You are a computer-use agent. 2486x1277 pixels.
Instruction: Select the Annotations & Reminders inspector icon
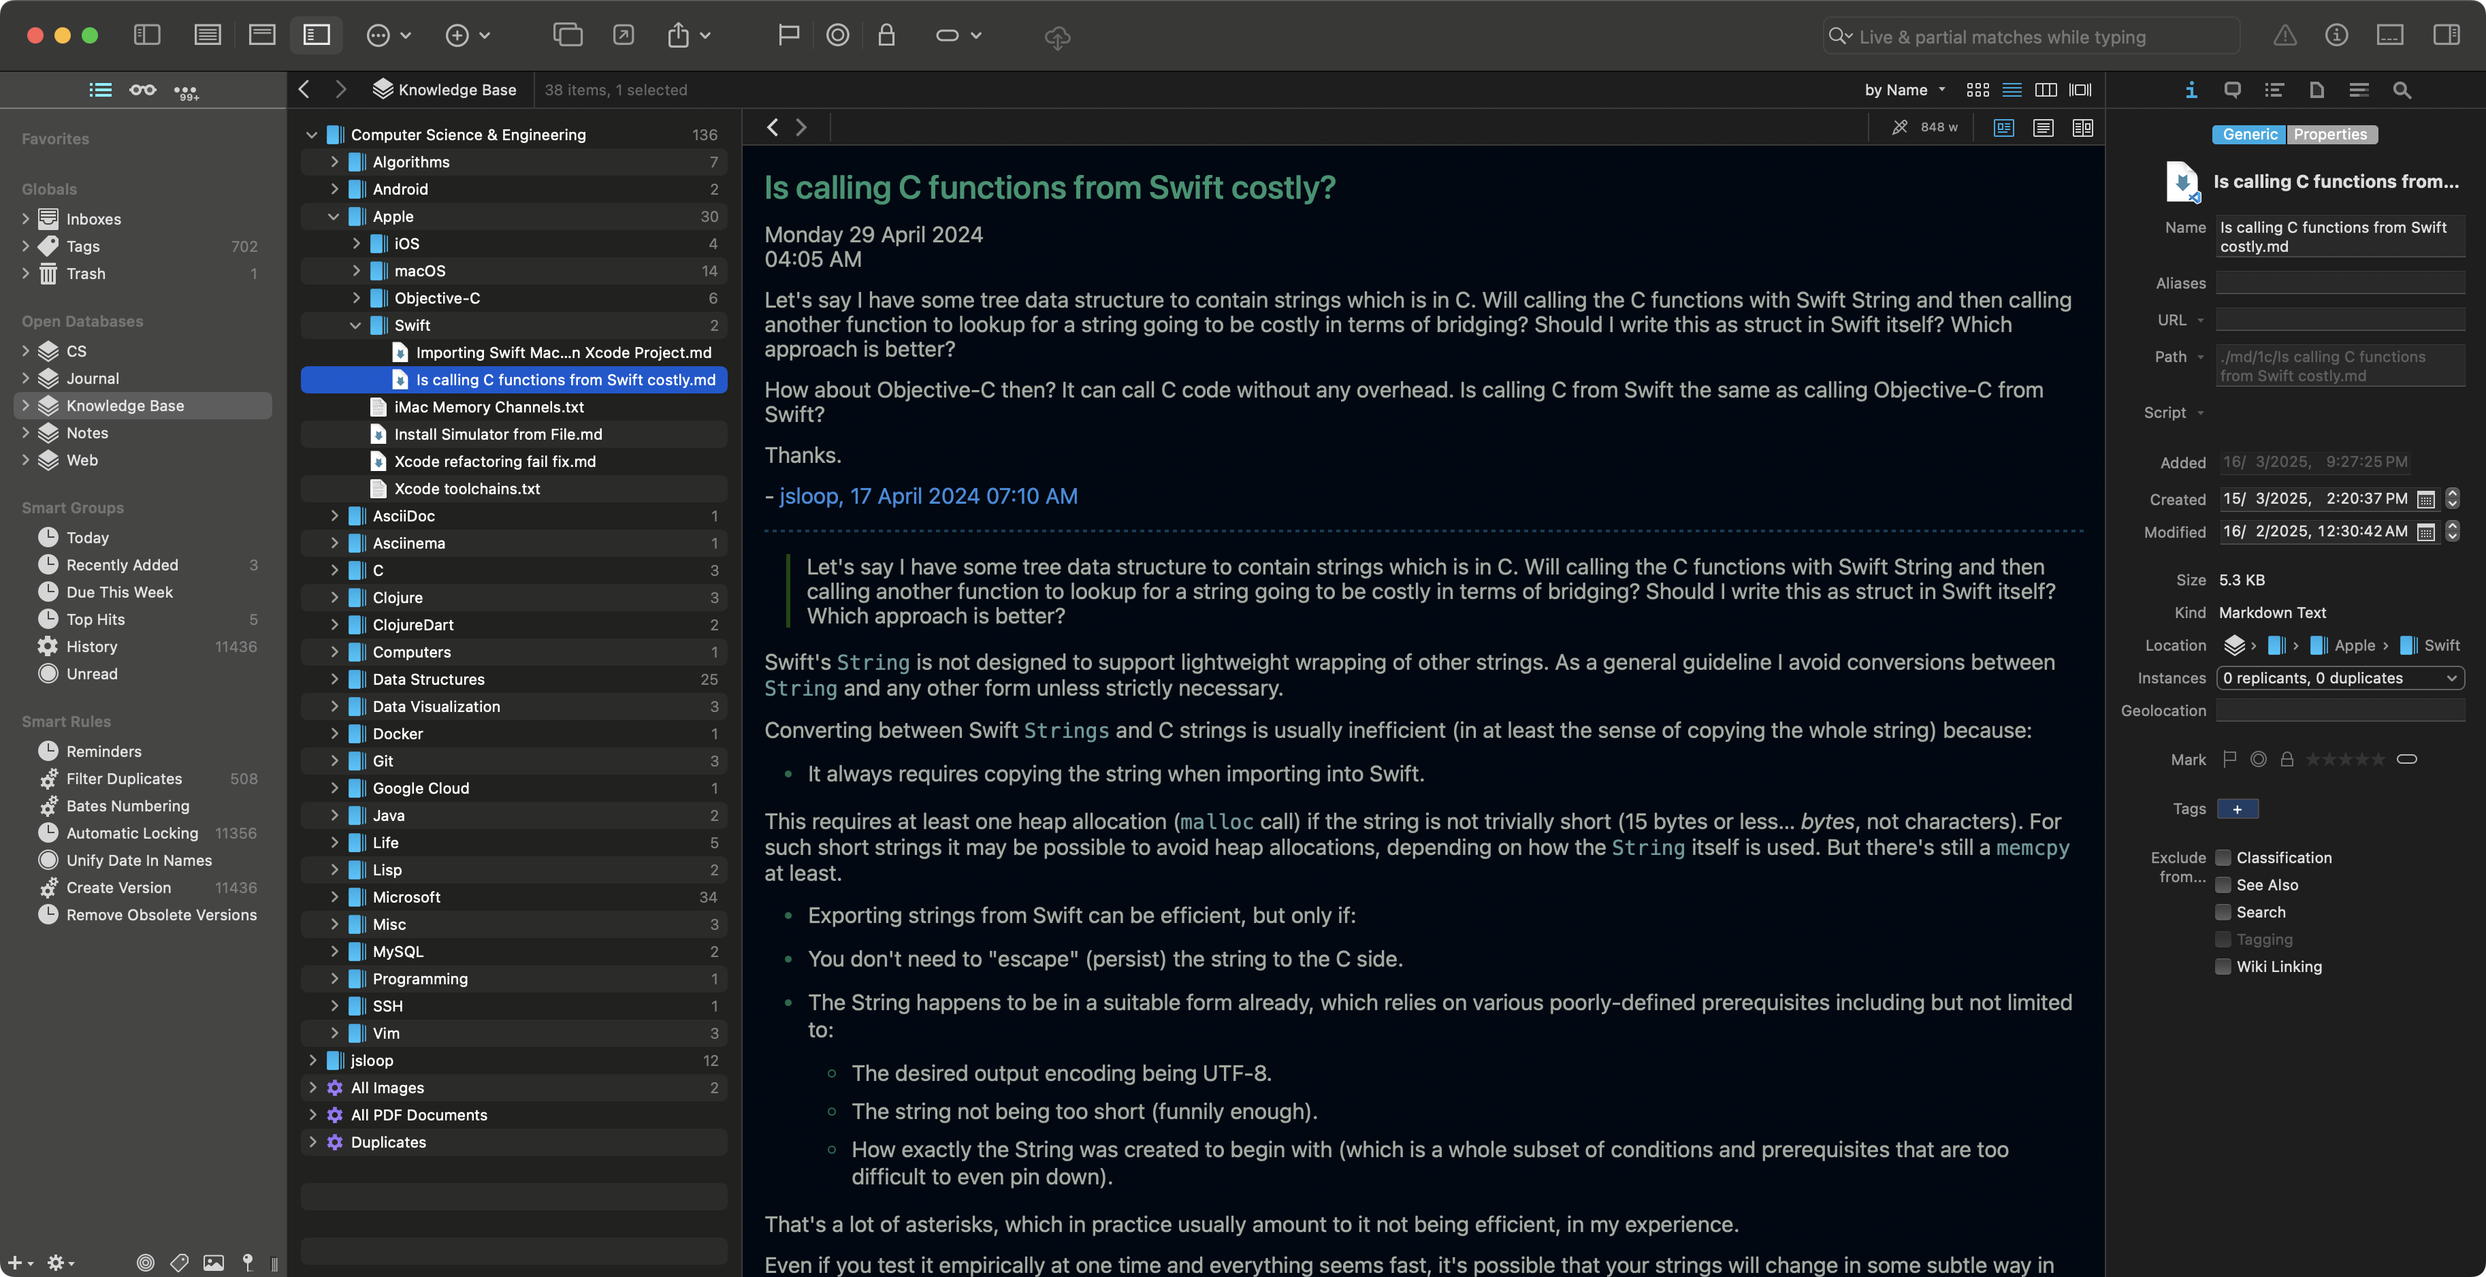pyautogui.click(x=2232, y=90)
